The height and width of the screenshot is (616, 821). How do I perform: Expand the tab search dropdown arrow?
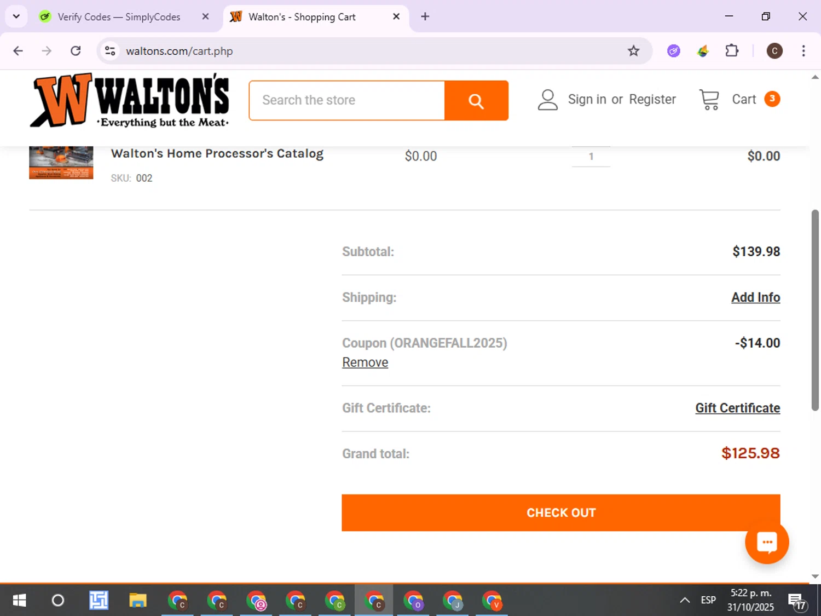(16, 16)
